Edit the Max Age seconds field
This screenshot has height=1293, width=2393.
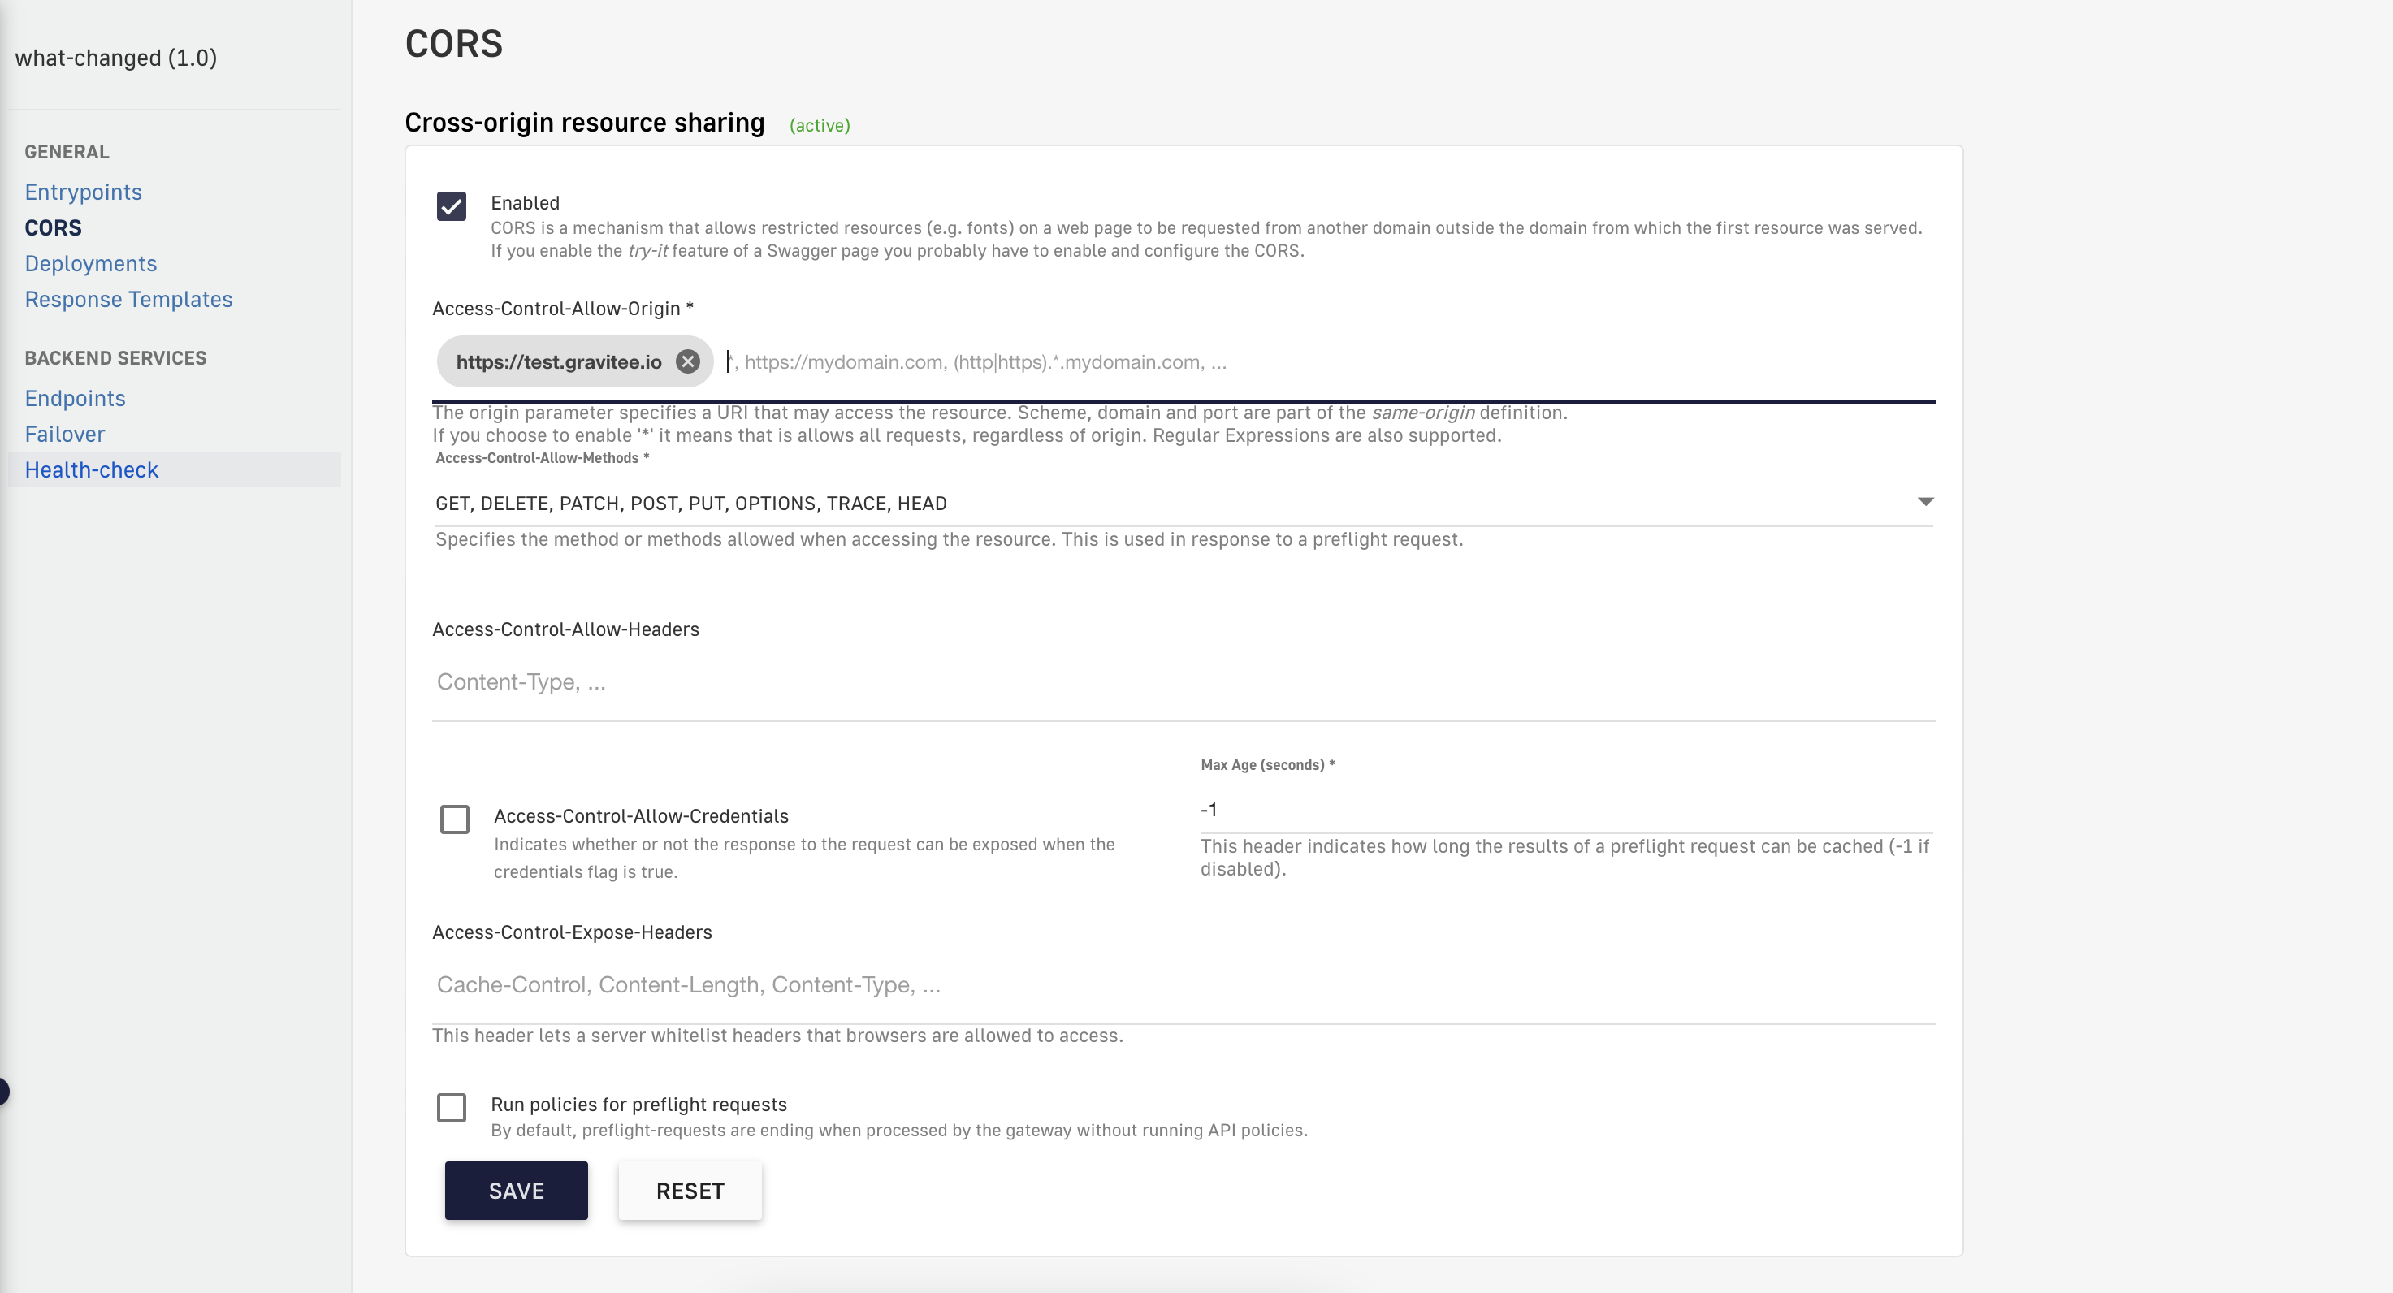pos(1560,810)
